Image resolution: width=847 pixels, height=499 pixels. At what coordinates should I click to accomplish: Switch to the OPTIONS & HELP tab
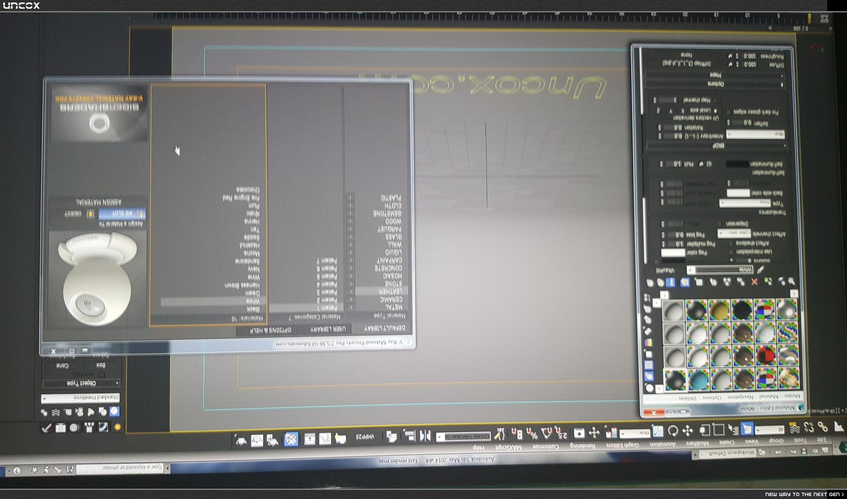[270, 330]
